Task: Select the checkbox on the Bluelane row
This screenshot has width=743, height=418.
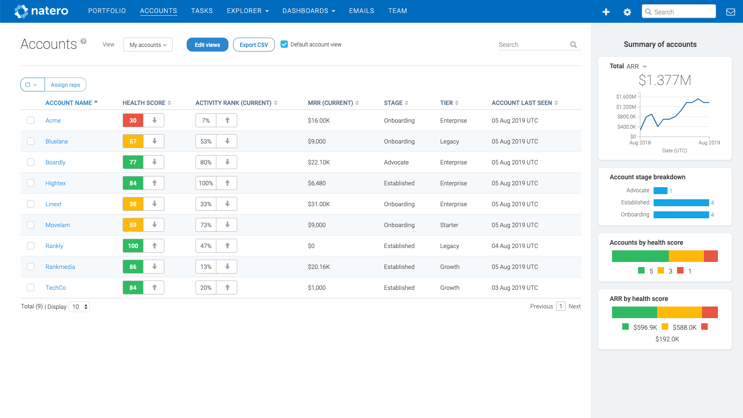Action: [x=31, y=141]
